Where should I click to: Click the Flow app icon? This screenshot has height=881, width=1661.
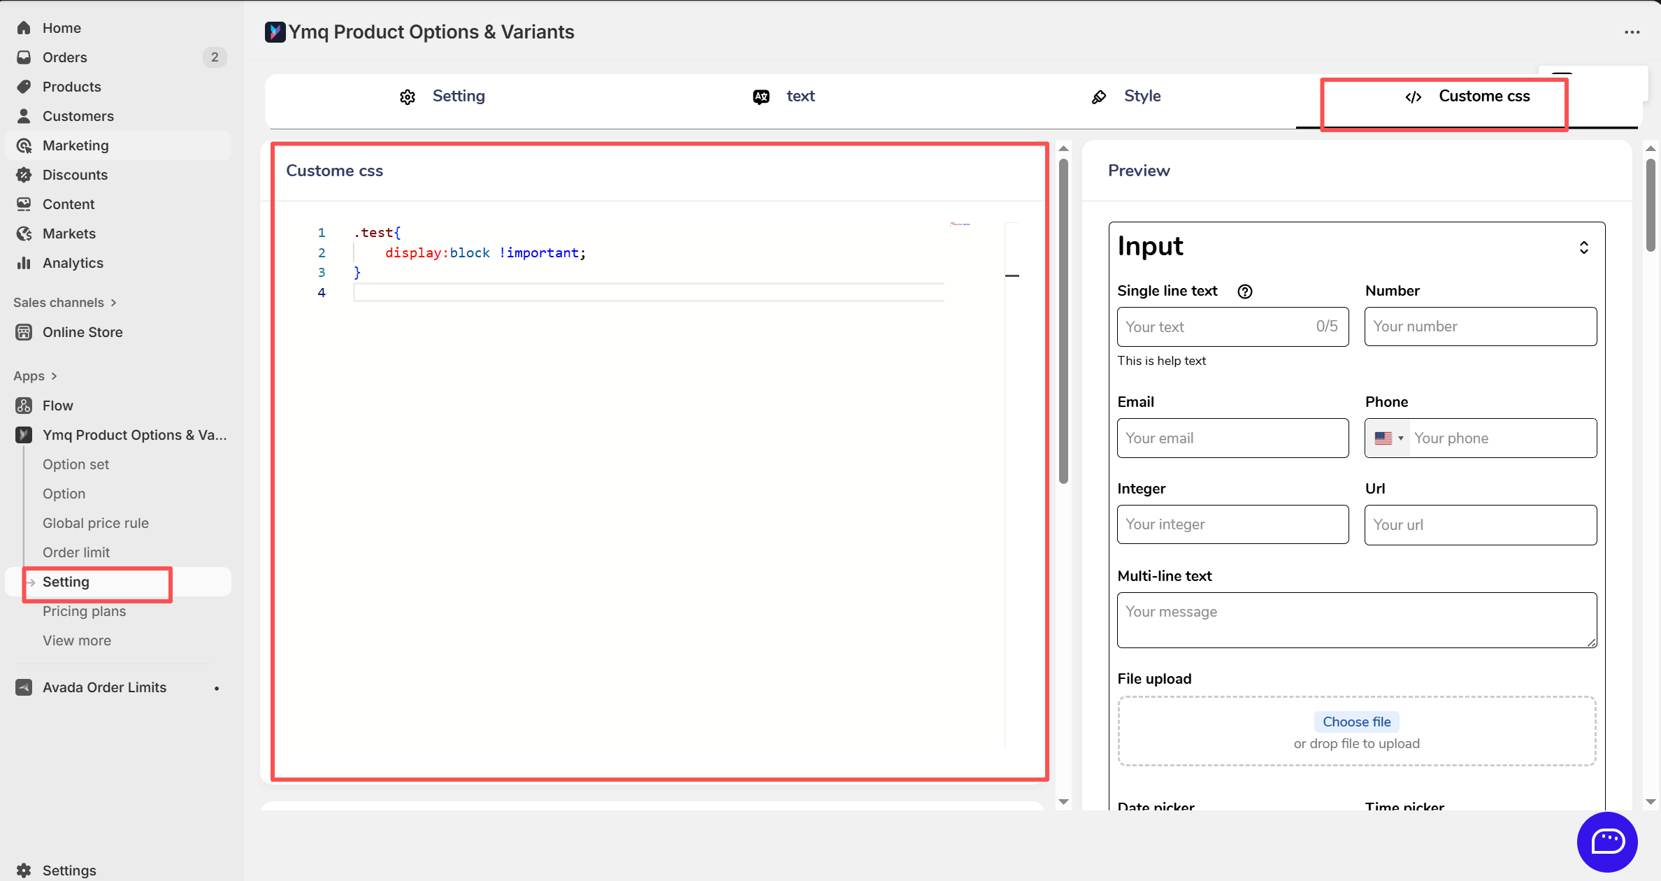tap(24, 406)
